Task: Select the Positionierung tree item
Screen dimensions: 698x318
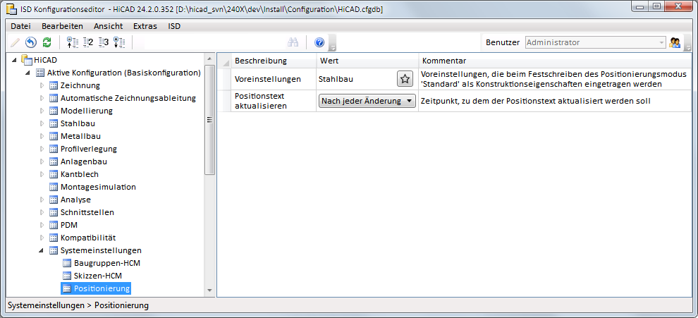Action: point(102,288)
